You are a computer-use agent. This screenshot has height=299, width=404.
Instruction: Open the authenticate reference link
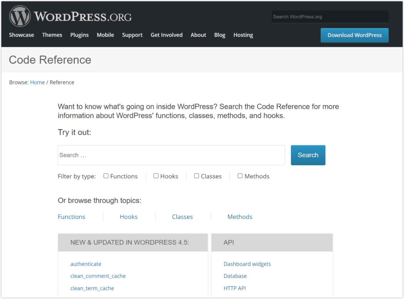click(86, 264)
